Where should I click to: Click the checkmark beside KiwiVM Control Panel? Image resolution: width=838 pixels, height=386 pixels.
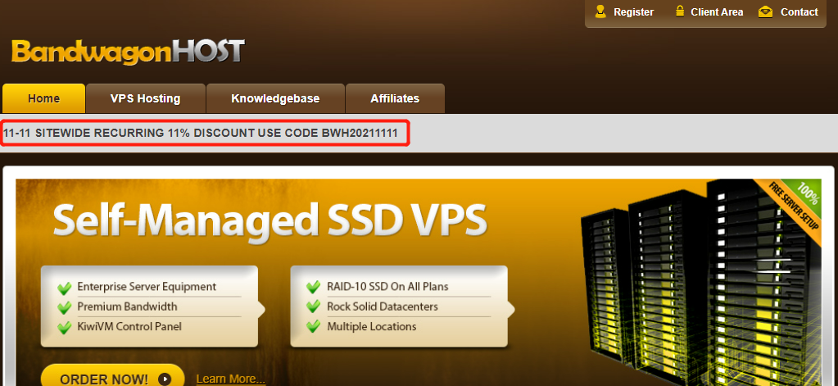click(x=64, y=327)
